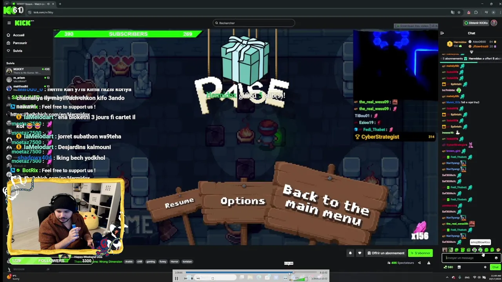
Task: Click Download this video banner
Action: coord(413,26)
